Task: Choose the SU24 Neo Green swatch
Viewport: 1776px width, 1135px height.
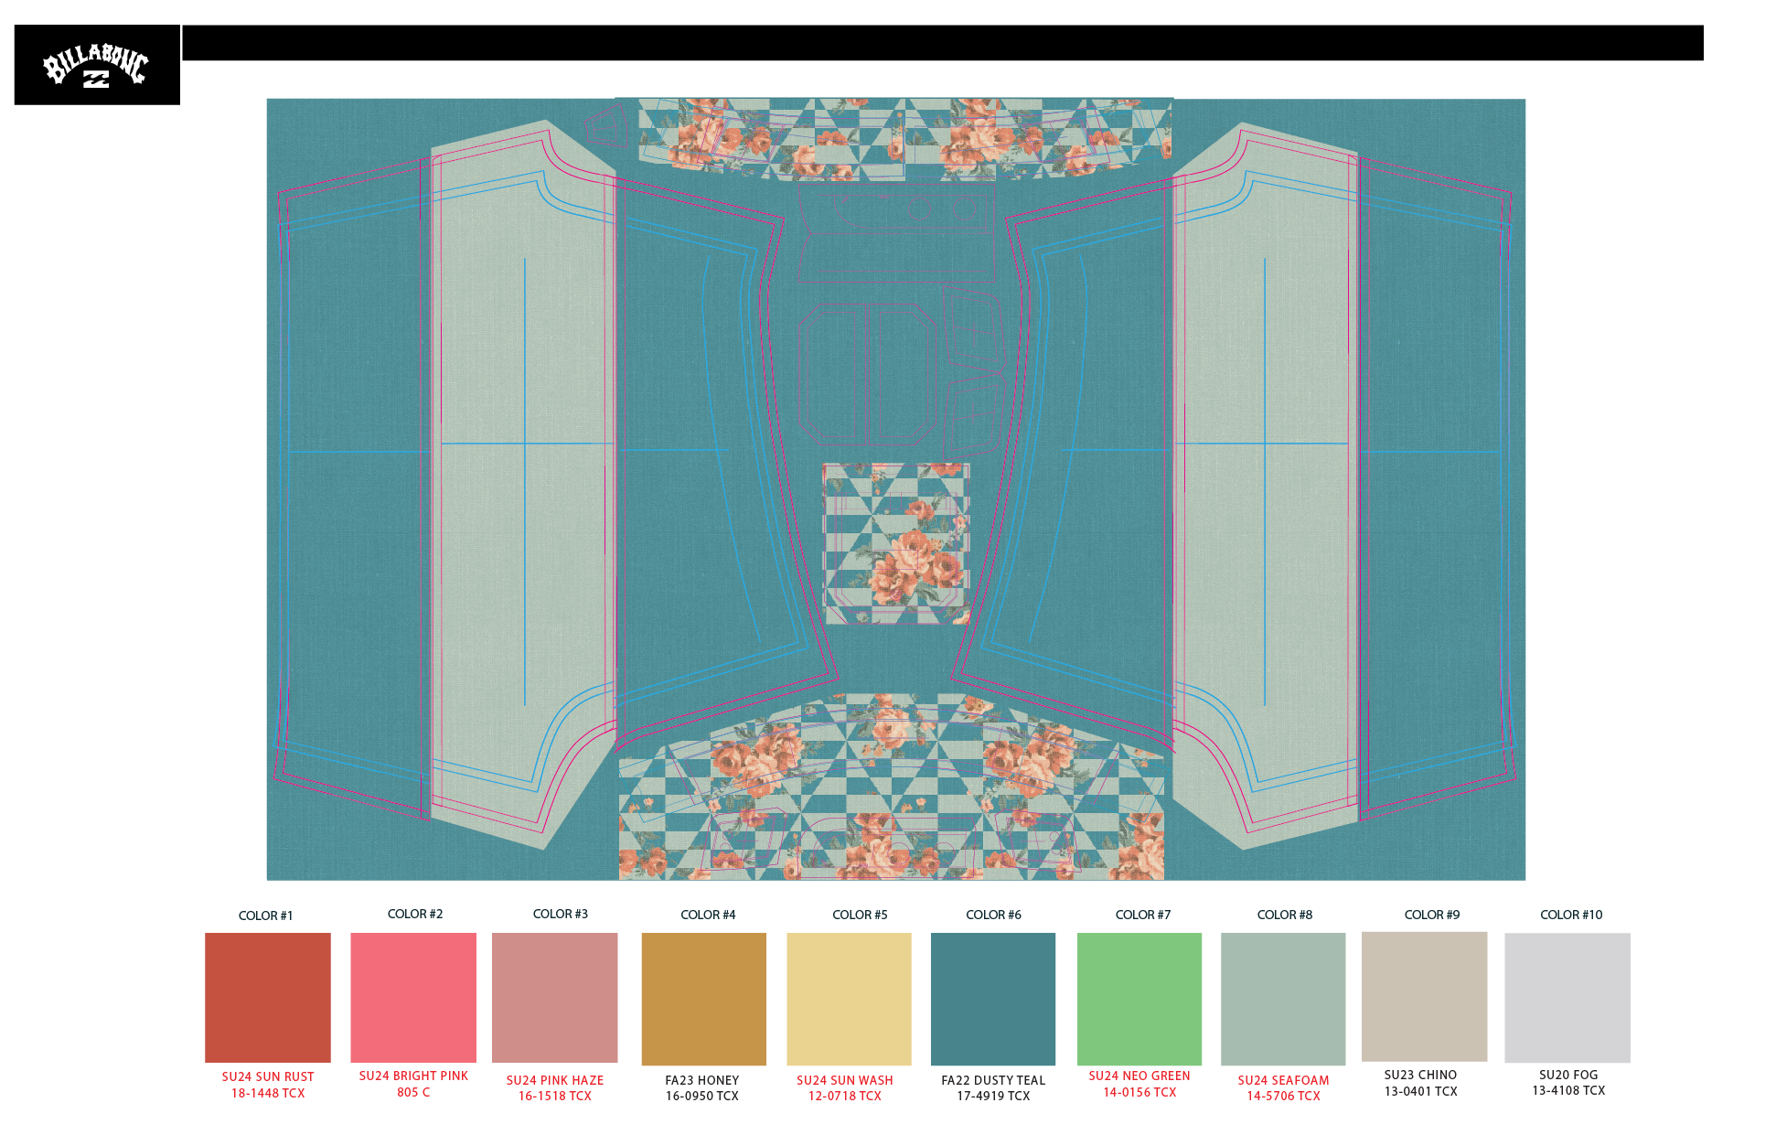Action: point(1139,999)
